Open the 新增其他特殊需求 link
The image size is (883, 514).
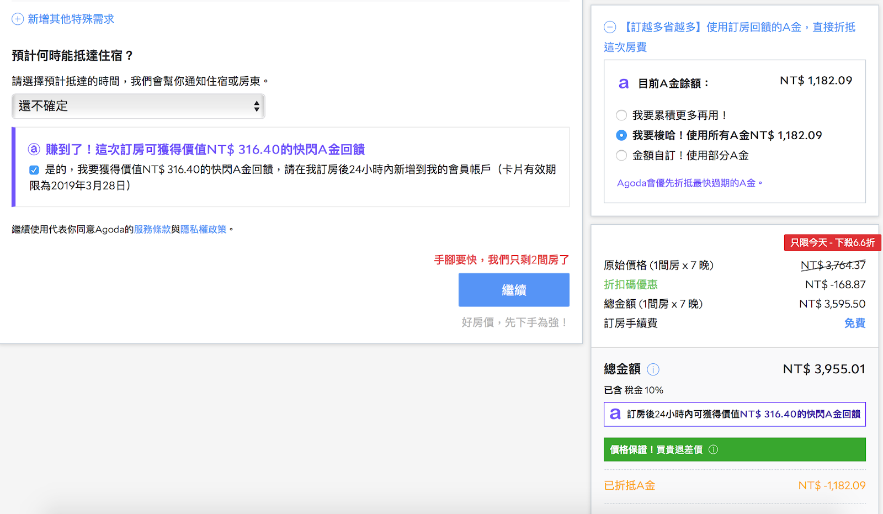coord(71,19)
